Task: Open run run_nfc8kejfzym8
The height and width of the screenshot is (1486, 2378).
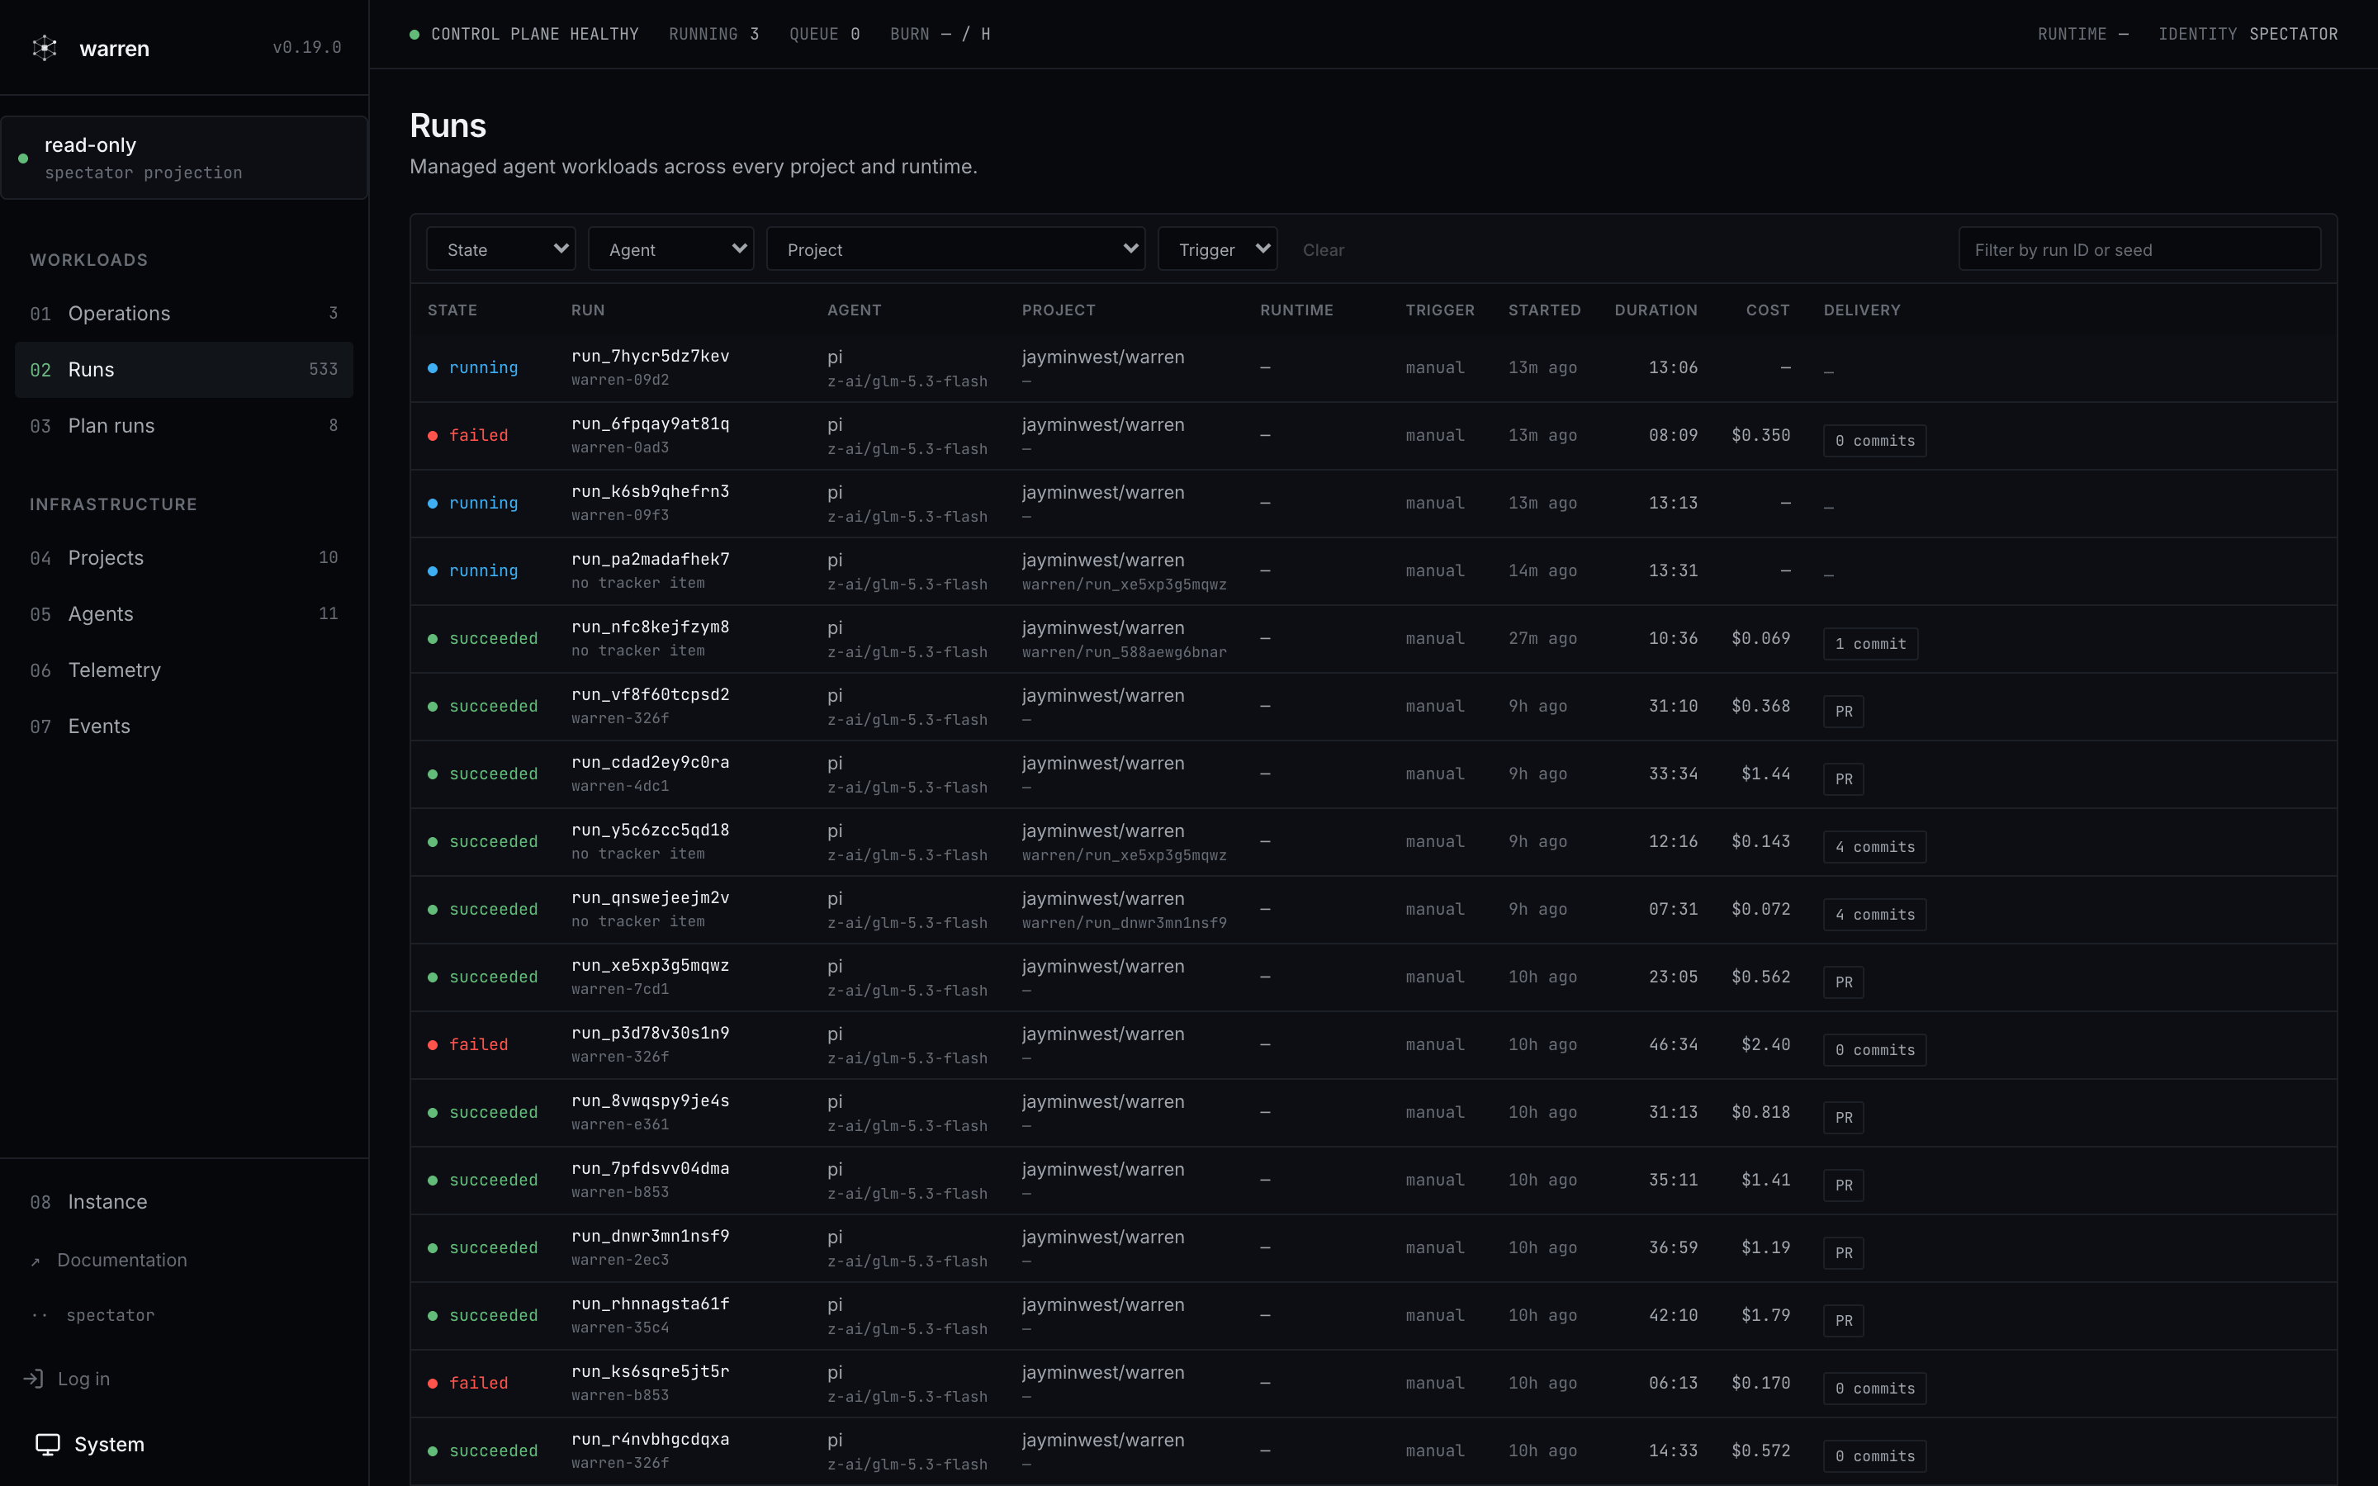Action: [650, 627]
